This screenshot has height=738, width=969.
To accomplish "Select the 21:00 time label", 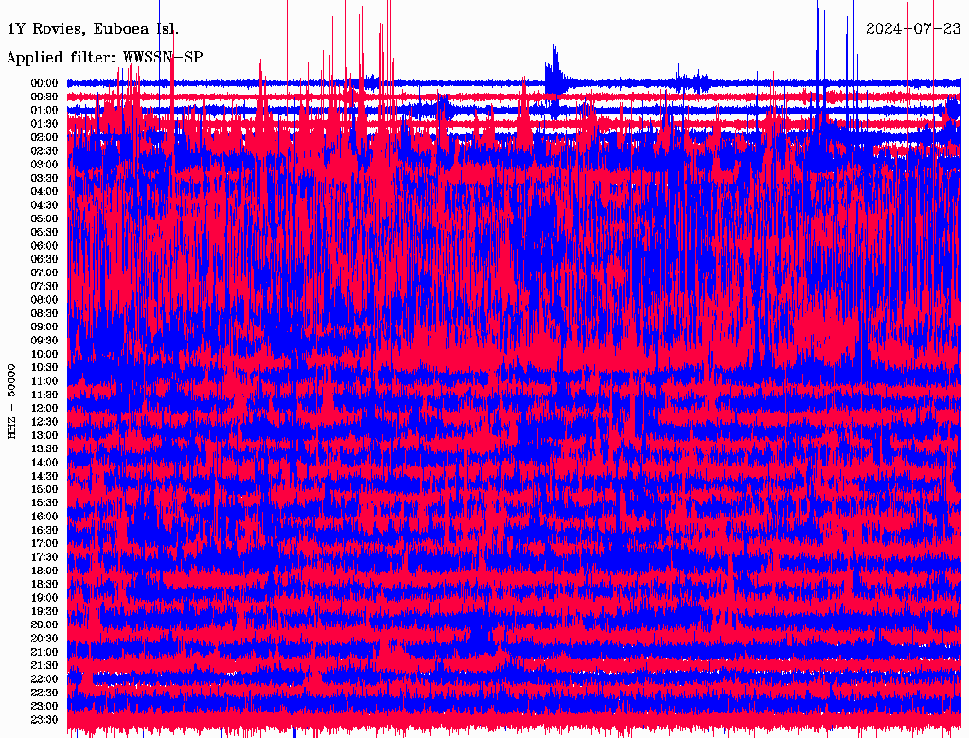I will pos(45,652).
